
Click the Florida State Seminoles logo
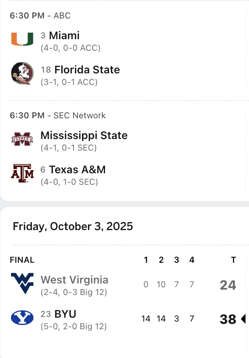click(x=22, y=73)
